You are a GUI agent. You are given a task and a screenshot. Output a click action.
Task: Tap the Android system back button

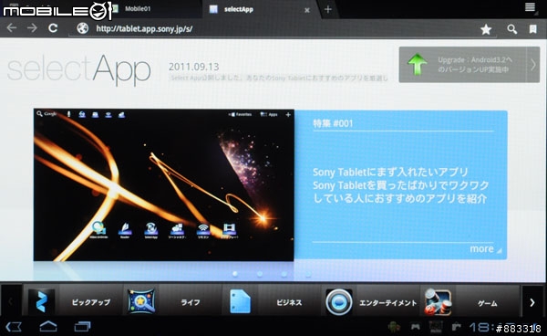pos(14,327)
